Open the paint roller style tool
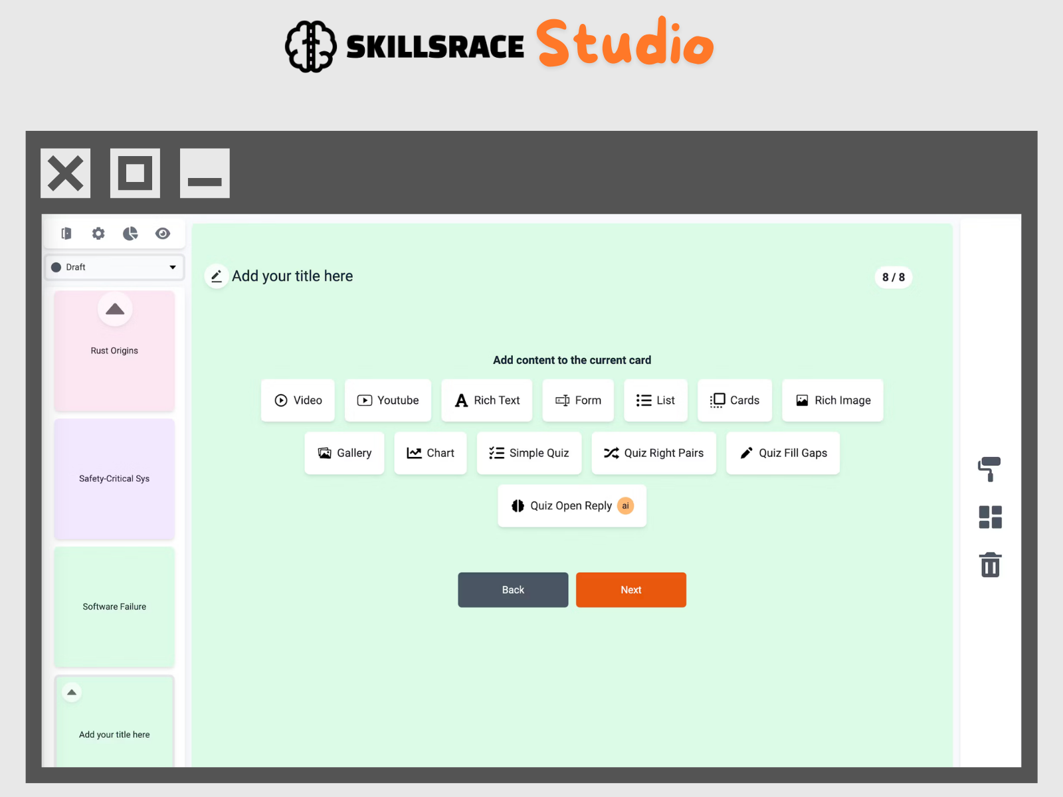Screen dimensions: 1063x797 990,469
